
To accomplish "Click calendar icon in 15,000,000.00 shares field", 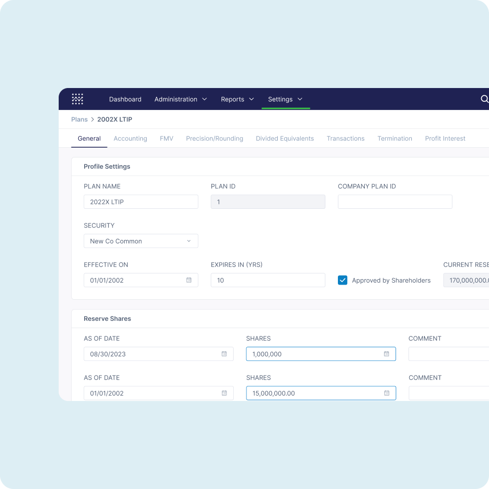I will (x=386, y=393).
